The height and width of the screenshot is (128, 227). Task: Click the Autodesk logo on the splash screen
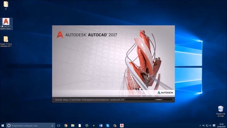(165, 92)
